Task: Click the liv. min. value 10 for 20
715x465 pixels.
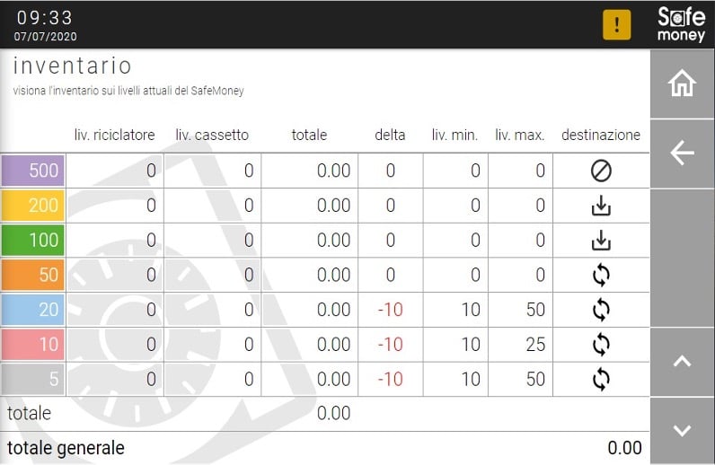Action: click(x=471, y=310)
